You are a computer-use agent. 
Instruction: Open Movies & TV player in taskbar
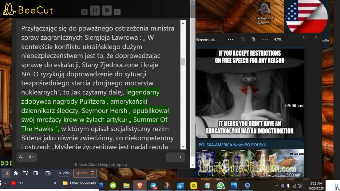[x=180, y=186]
